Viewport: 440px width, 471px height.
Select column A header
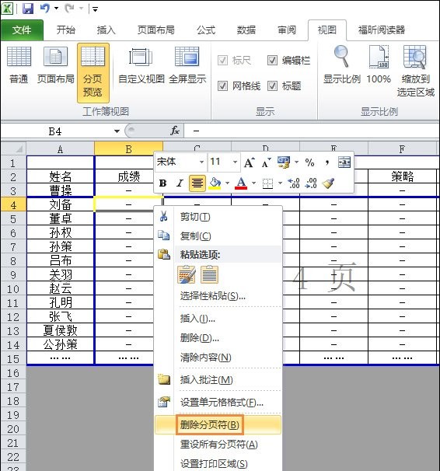click(x=60, y=149)
